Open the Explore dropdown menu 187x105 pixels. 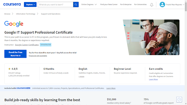(x=30, y=5)
